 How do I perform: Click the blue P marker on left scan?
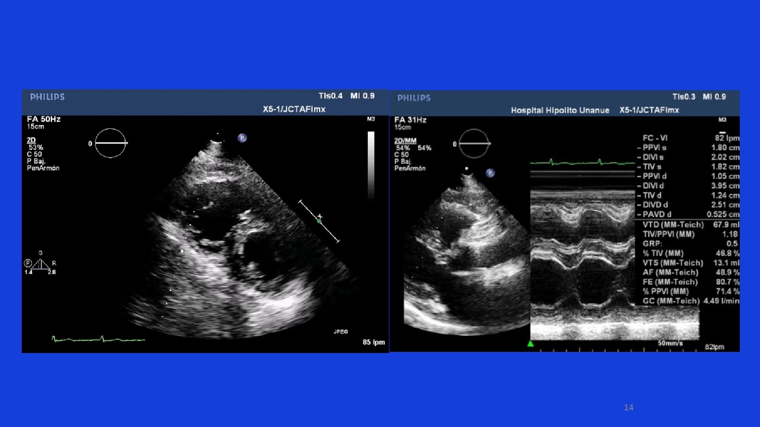(242, 138)
